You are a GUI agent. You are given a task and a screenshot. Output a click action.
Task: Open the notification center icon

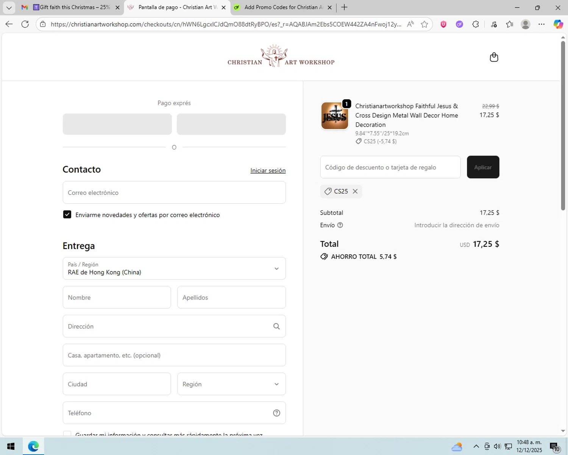[x=555, y=447]
